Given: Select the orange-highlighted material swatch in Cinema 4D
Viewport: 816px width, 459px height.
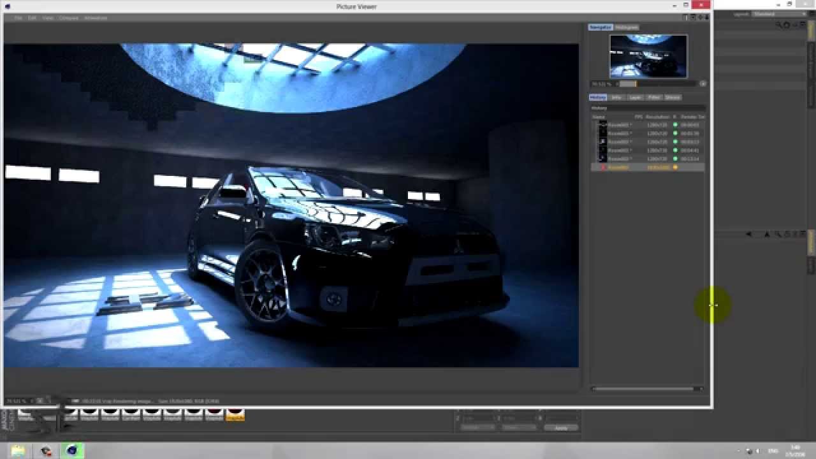Looking at the screenshot, I should [235, 413].
